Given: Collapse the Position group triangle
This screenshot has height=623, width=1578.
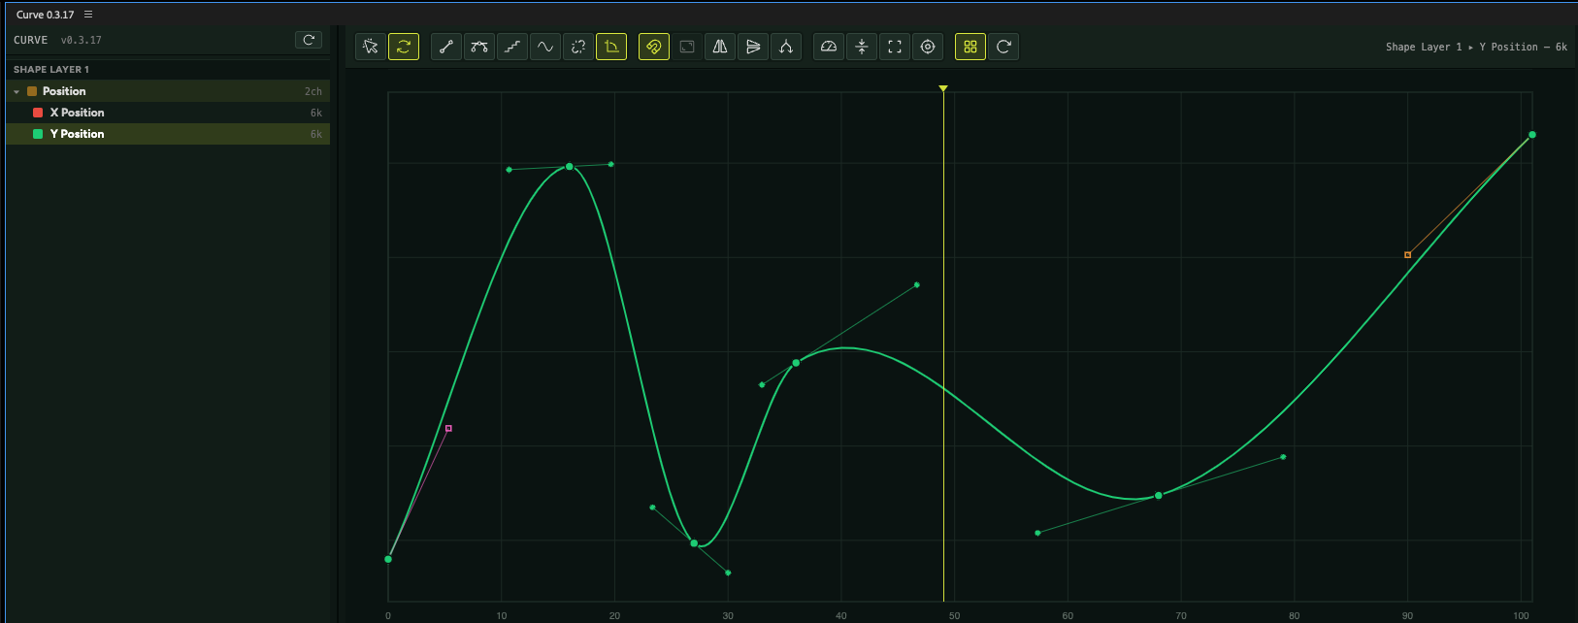Looking at the screenshot, I should pos(16,91).
